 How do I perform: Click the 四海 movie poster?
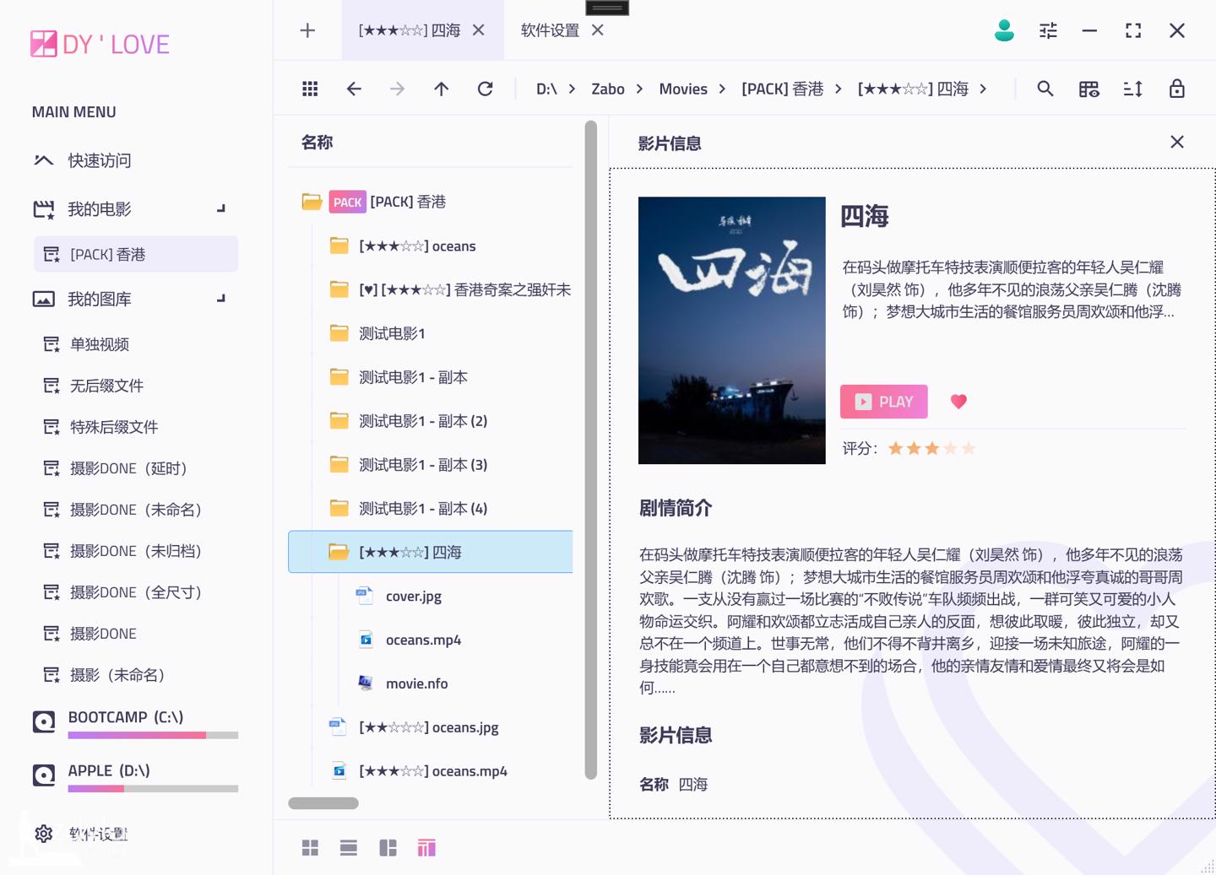click(x=732, y=330)
